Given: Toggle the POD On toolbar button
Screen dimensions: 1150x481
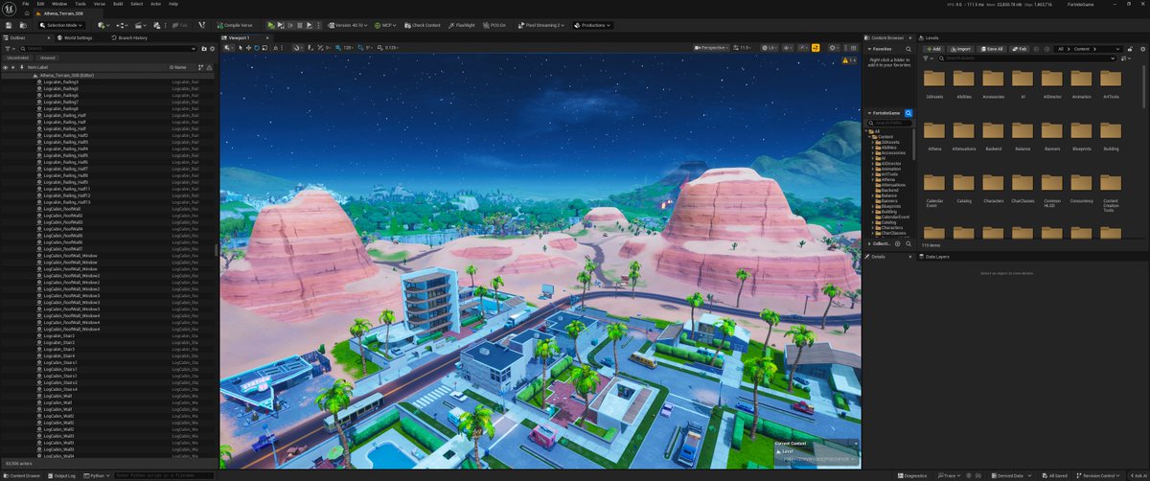Looking at the screenshot, I should 493,25.
